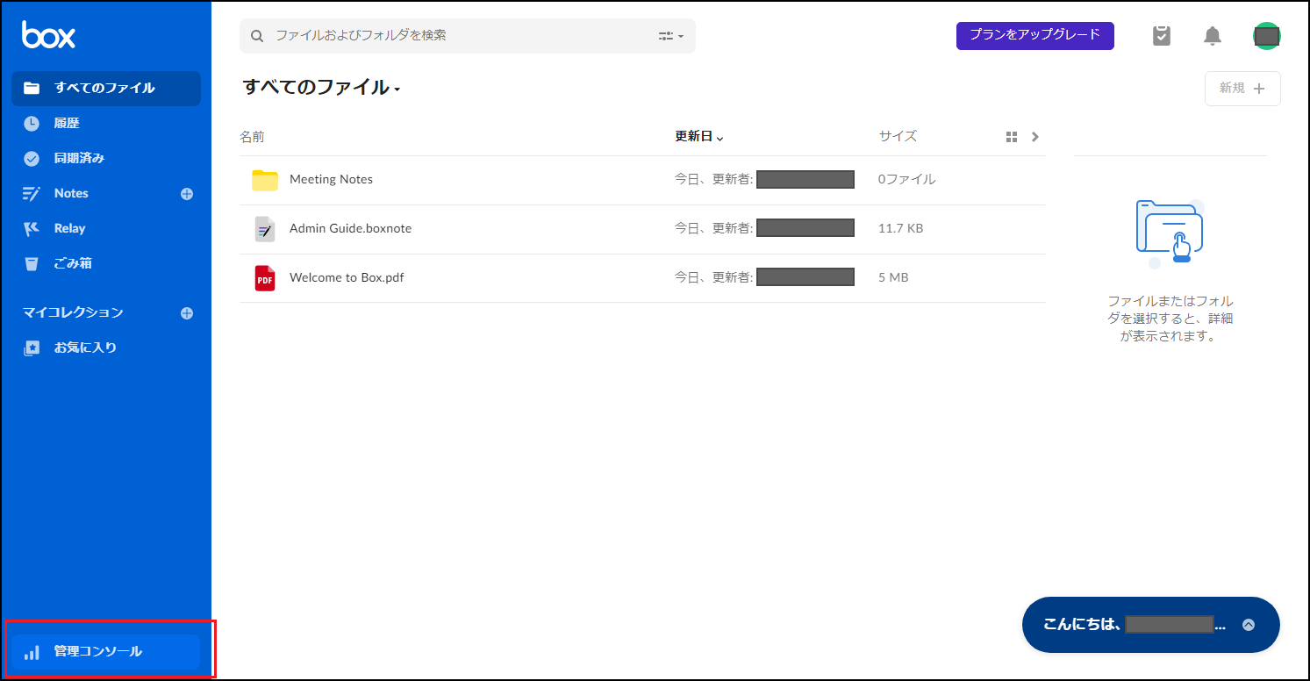Click the Meeting Notes folder icon
Viewport: 1310px width, 681px height.
[264, 180]
